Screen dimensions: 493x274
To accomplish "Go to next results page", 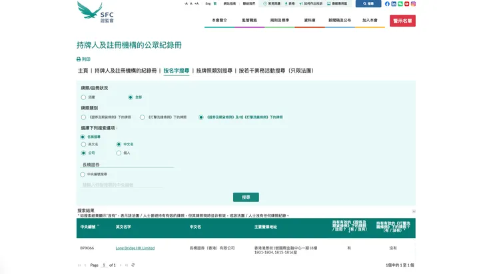I will tap(121, 265).
